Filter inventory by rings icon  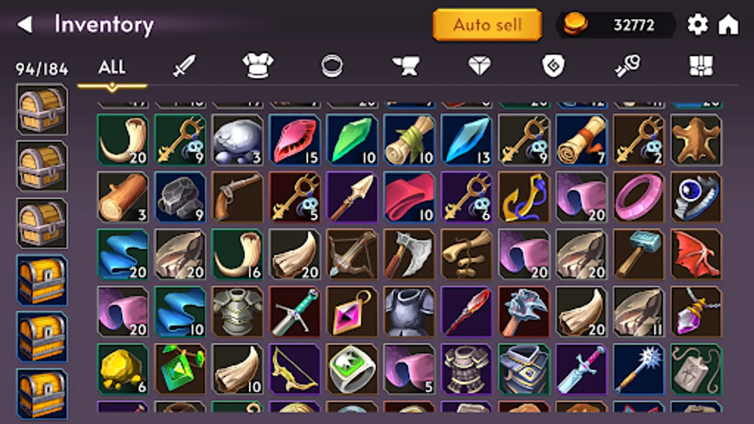(332, 66)
